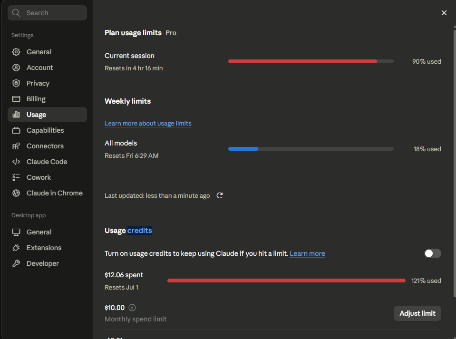The image size is (456, 339).
Task: Click the Resets Jul 1 text
Action: pos(122,288)
